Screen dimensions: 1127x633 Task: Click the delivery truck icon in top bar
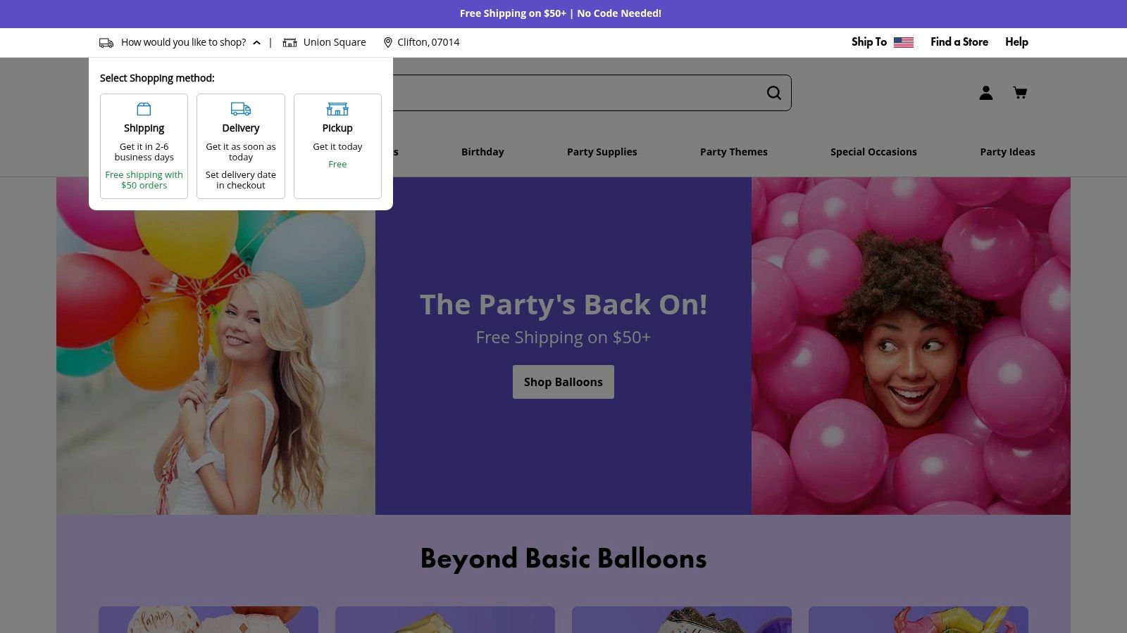(106, 43)
